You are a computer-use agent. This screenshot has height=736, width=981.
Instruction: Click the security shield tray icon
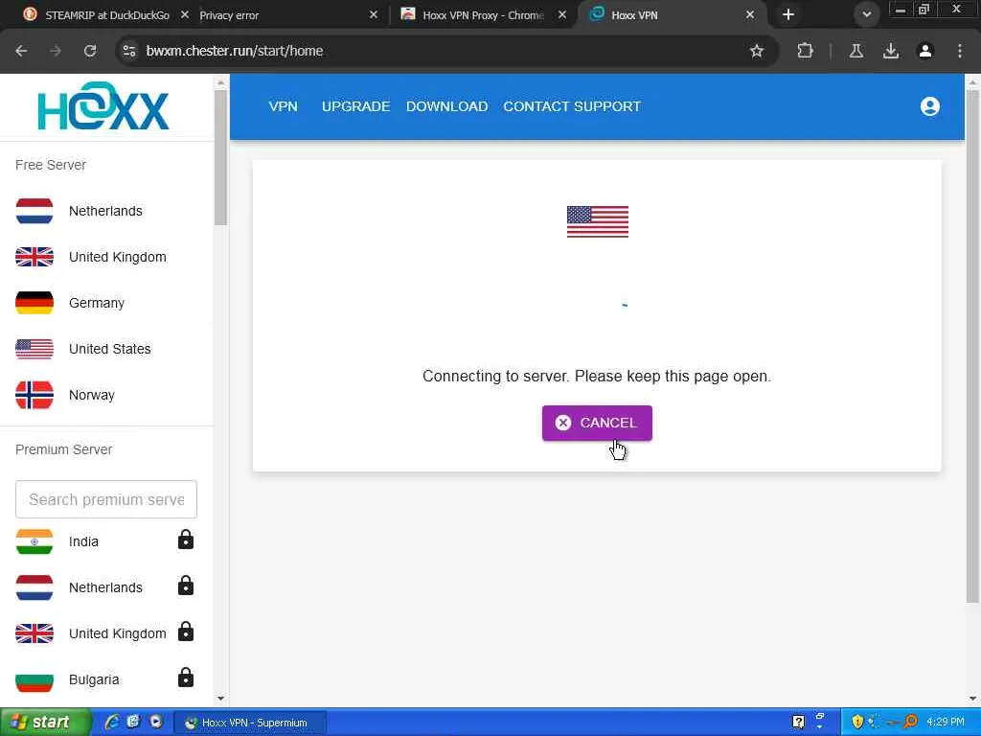857,722
